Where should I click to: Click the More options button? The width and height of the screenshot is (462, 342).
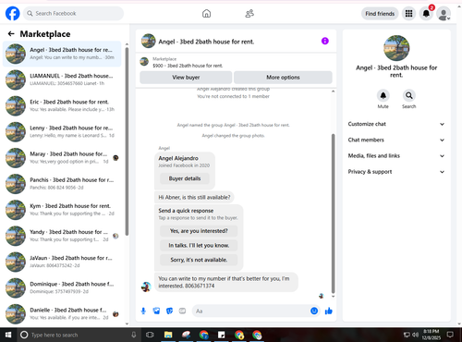283,78
